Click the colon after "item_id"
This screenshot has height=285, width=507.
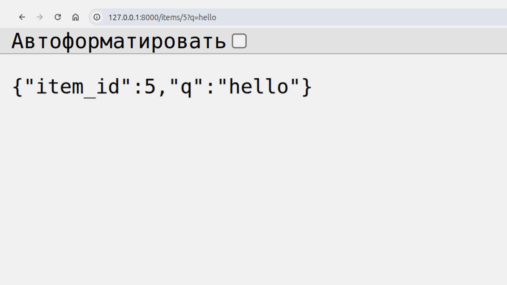[x=138, y=87]
